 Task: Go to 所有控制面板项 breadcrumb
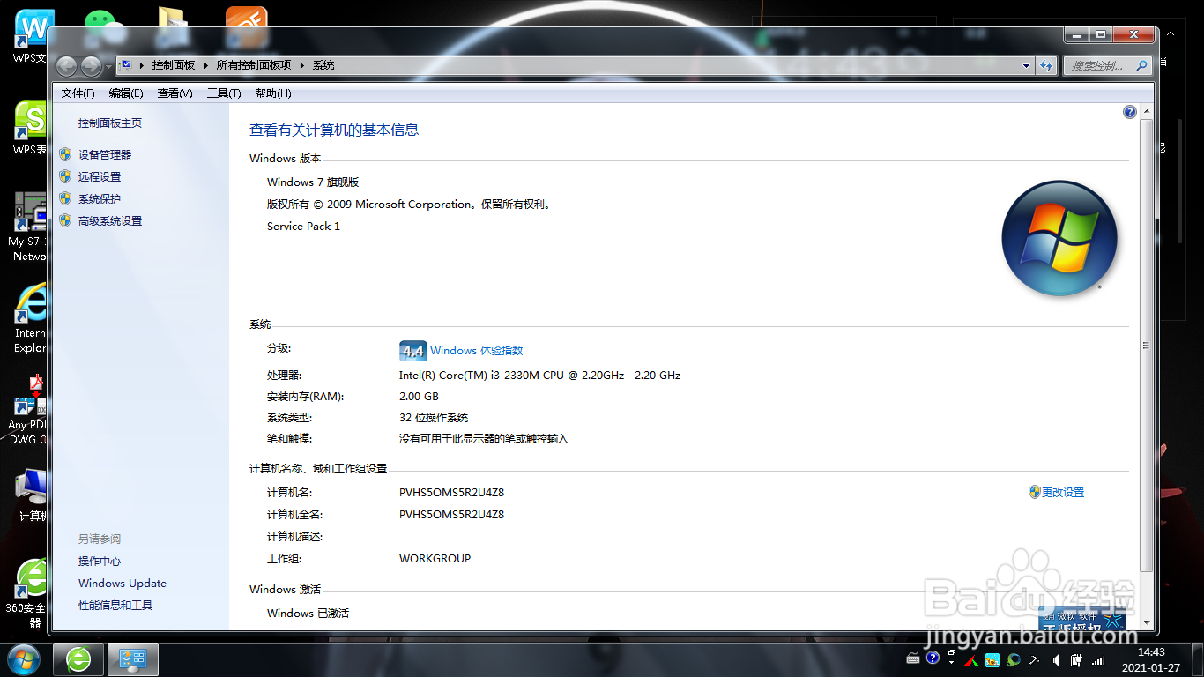click(254, 65)
